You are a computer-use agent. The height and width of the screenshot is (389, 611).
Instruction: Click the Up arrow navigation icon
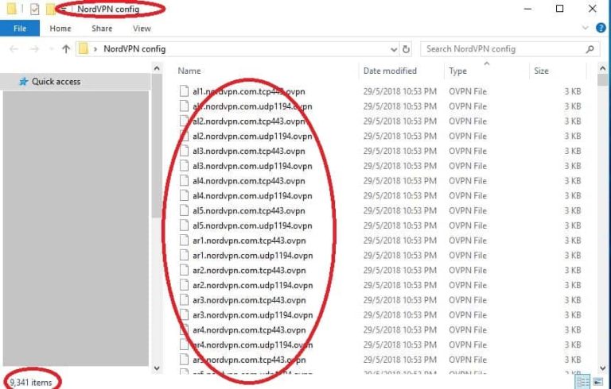(x=66, y=48)
